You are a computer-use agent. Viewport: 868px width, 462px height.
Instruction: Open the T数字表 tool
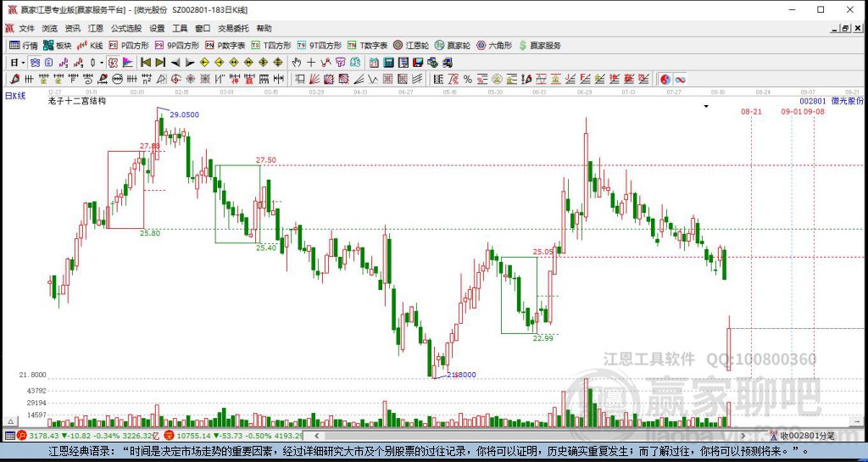pyautogui.click(x=367, y=46)
